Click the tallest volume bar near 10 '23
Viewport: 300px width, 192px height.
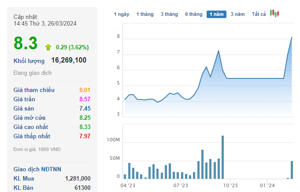pos(222,157)
